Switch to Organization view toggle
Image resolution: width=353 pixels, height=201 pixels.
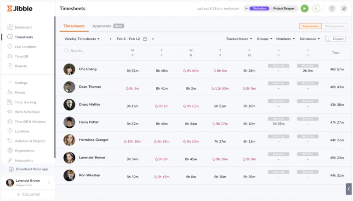(310, 26)
